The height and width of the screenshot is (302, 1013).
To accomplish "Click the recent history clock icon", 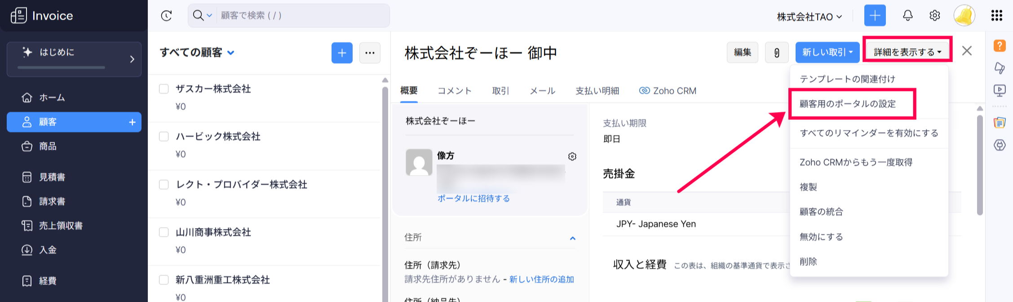I will (x=166, y=16).
